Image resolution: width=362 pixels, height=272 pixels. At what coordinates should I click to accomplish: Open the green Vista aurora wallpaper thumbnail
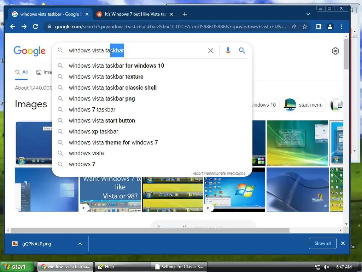click(297, 143)
